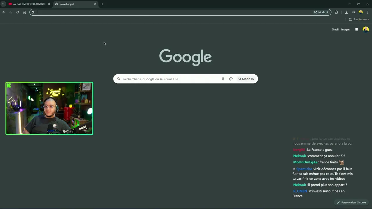This screenshot has height=209, width=372.
Task: Open the Google apps grid icon
Action: click(x=356, y=30)
